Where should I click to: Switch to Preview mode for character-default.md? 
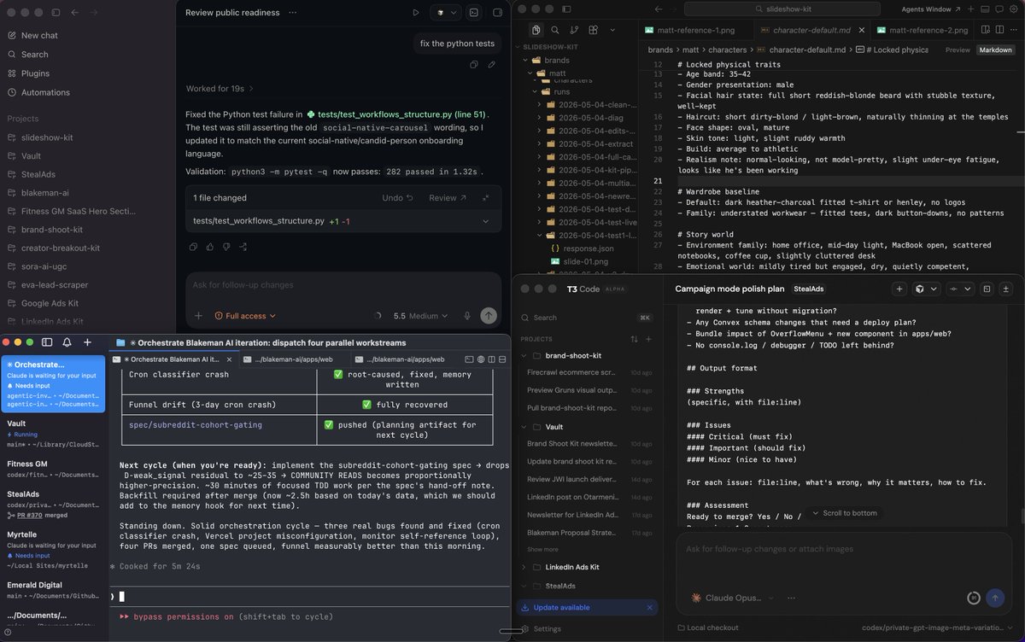(958, 50)
